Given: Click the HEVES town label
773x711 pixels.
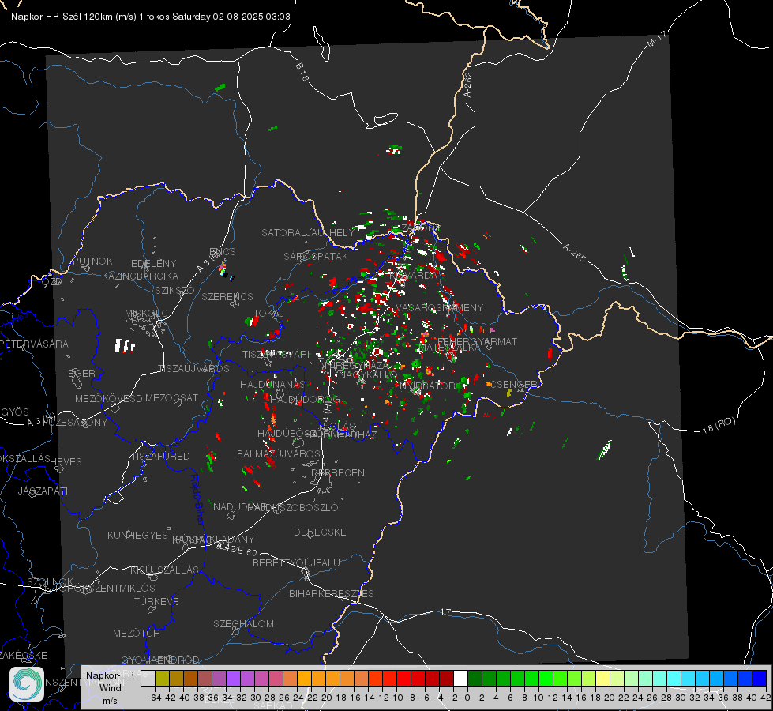Looking at the screenshot, I should 66,462.
